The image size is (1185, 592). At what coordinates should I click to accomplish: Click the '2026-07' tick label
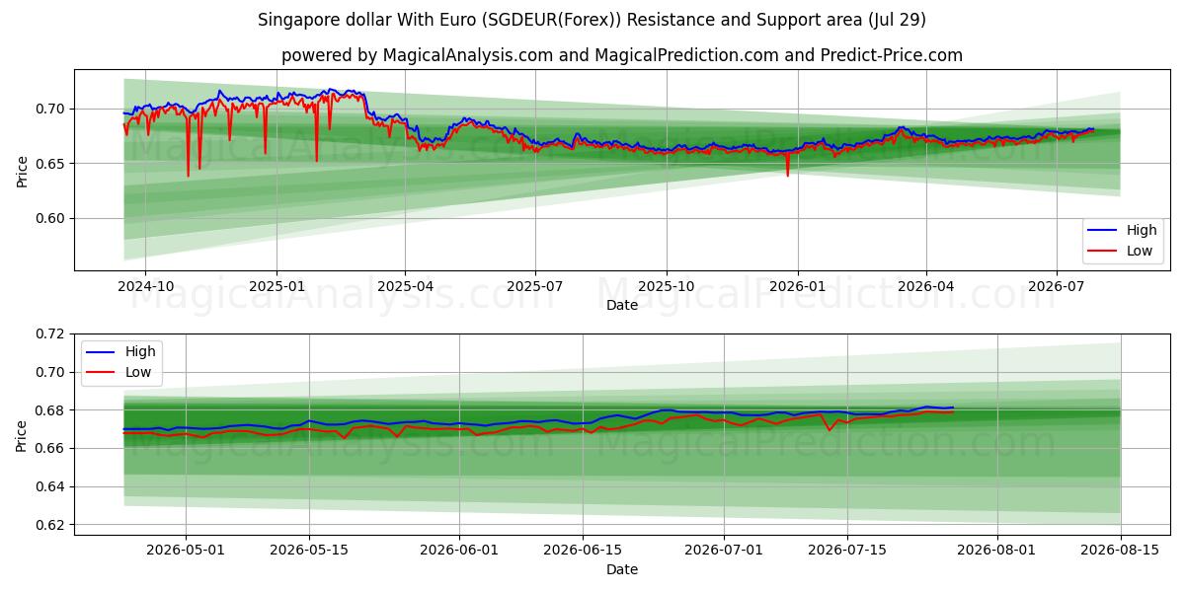[x=1057, y=286]
